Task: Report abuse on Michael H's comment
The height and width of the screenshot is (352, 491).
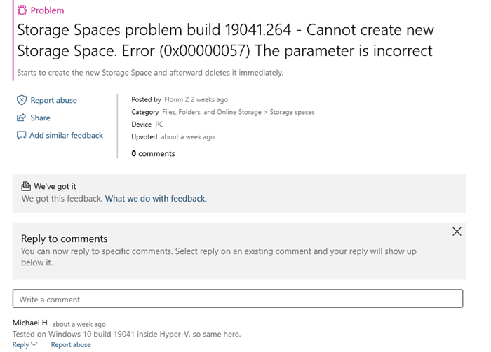Action: [x=71, y=344]
